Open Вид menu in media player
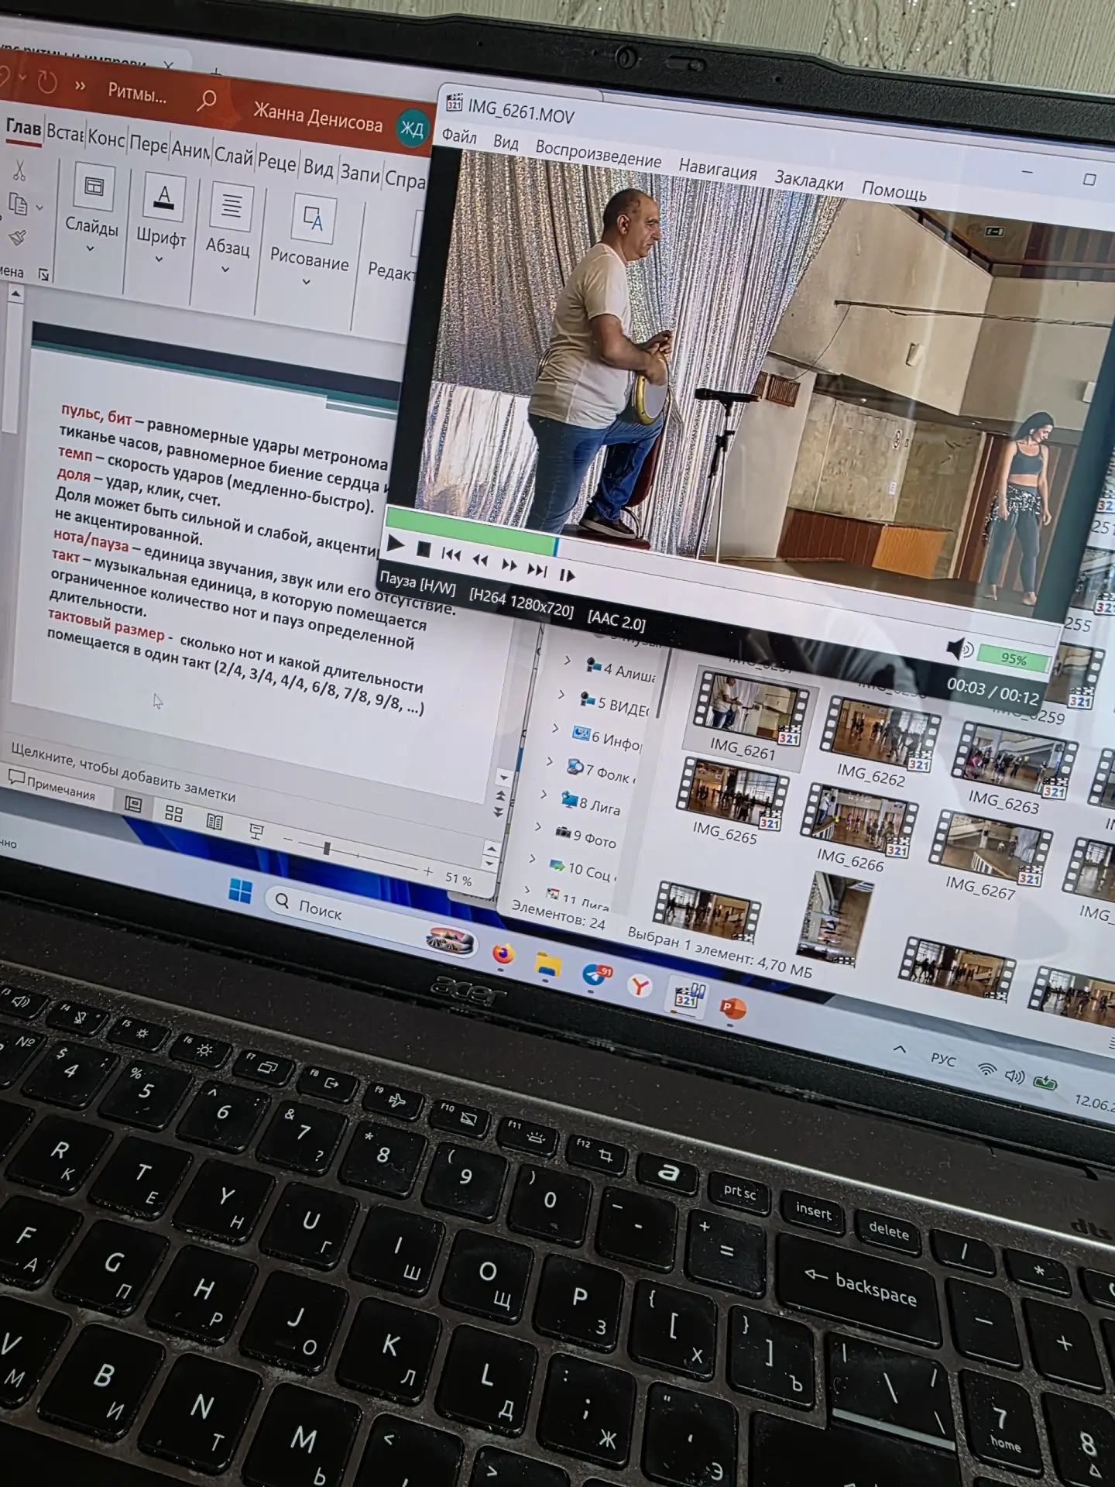Viewport: 1115px width, 1487px height. click(506, 143)
